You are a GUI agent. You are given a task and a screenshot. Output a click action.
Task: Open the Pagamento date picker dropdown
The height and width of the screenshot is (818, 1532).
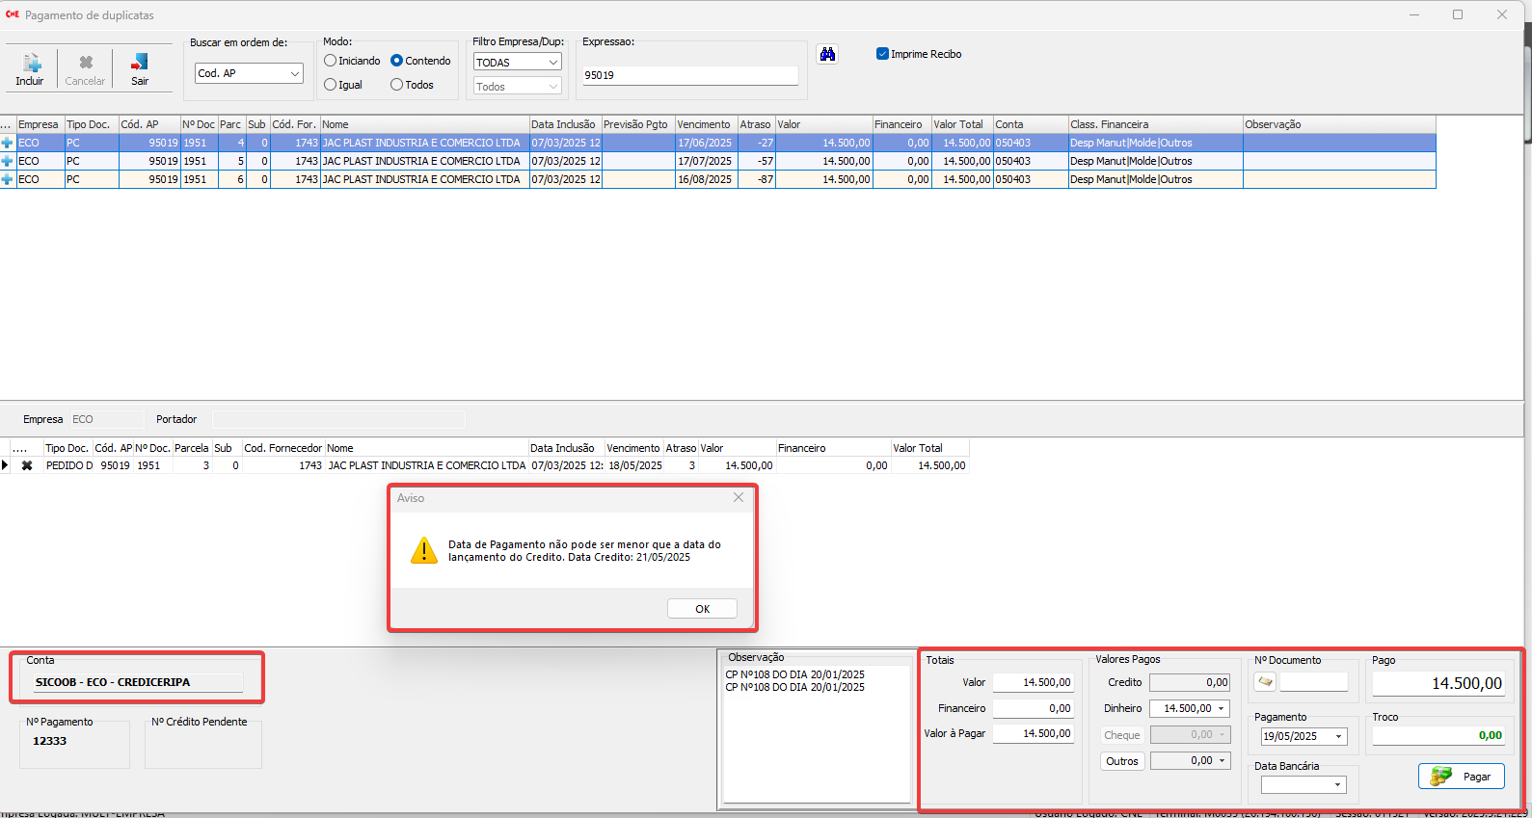coord(1338,737)
